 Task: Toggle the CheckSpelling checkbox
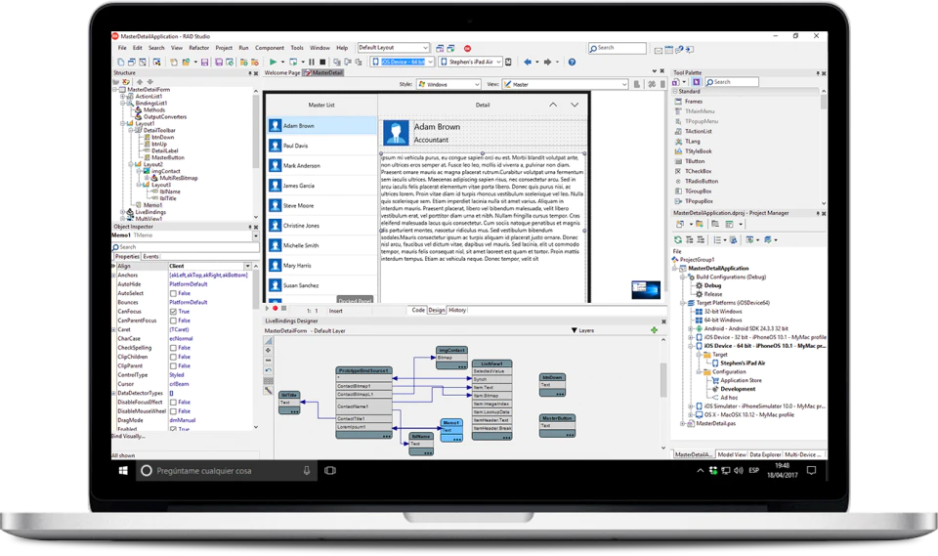pos(173,348)
